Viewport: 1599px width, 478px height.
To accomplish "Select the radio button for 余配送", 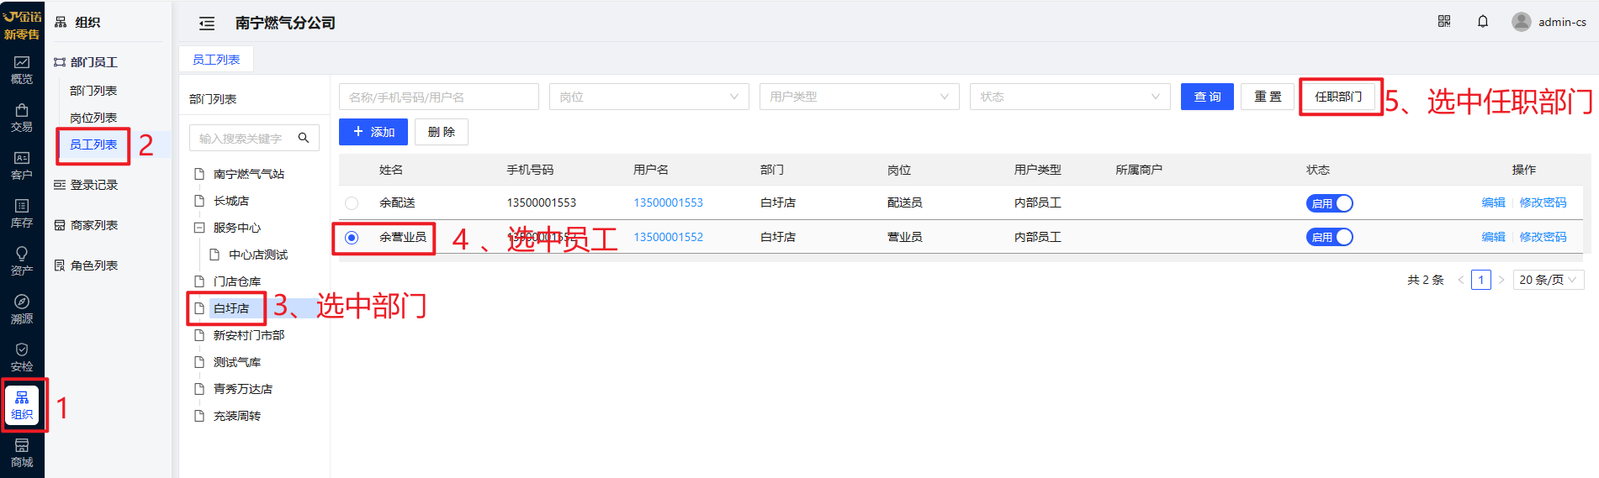I will (352, 203).
